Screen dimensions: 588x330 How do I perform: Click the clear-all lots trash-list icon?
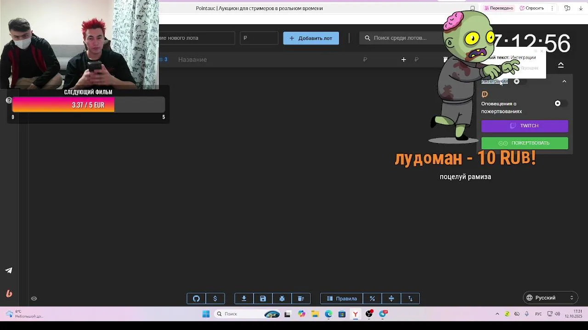coord(301,298)
